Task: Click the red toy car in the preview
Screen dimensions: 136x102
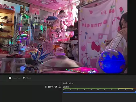Action: tap(14, 56)
